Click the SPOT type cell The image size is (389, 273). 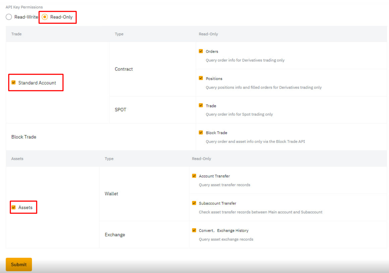pyautogui.click(x=120, y=110)
